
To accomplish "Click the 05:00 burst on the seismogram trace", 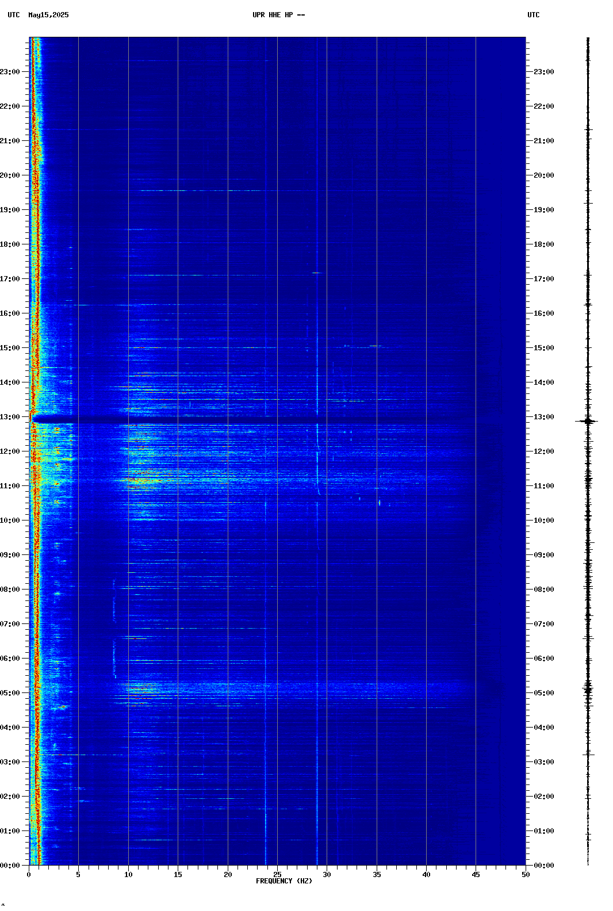I will 588,688.
